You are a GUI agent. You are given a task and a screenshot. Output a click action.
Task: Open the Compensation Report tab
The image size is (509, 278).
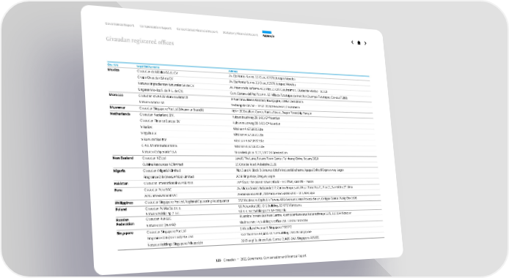tap(155, 27)
